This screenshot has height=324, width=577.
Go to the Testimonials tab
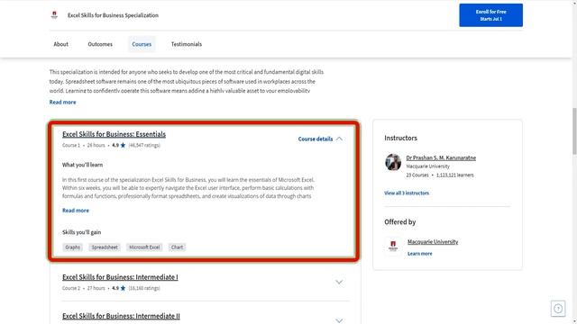pos(187,44)
